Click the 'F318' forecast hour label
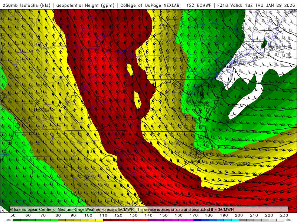 click(x=222, y=5)
